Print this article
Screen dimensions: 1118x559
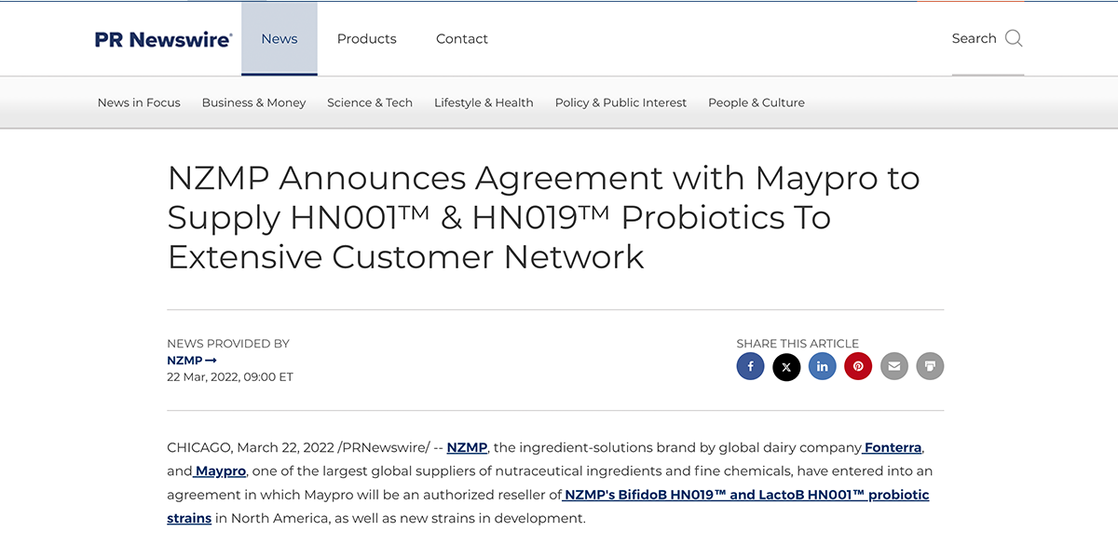click(x=930, y=366)
